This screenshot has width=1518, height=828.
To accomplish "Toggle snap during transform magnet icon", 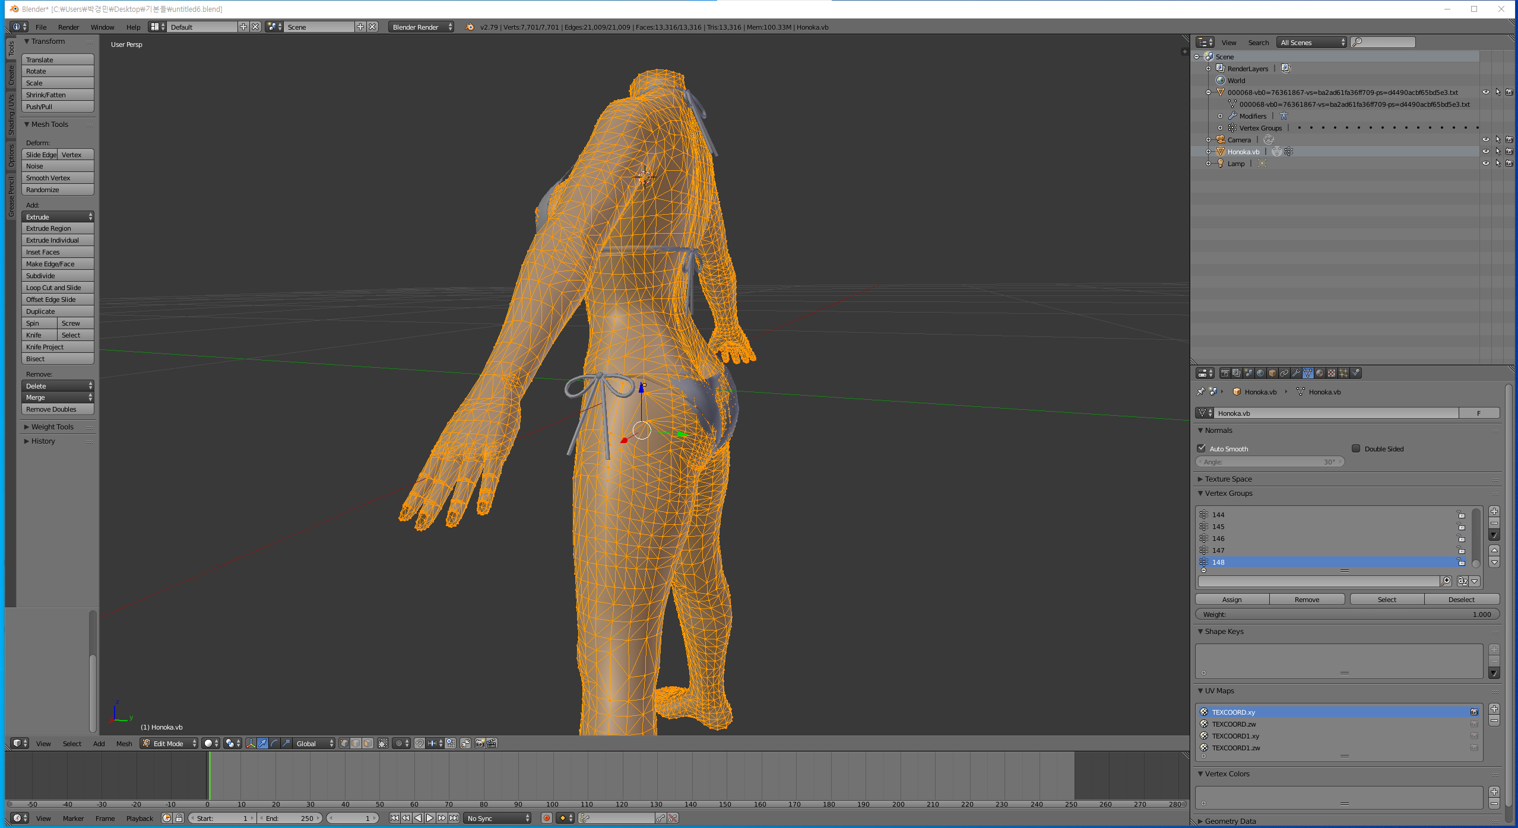I will (x=420, y=743).
